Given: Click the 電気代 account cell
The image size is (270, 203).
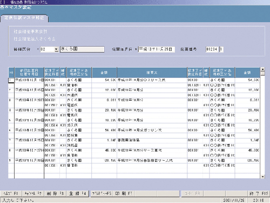Looking at the screenshot, I should [x=79, y=115].
